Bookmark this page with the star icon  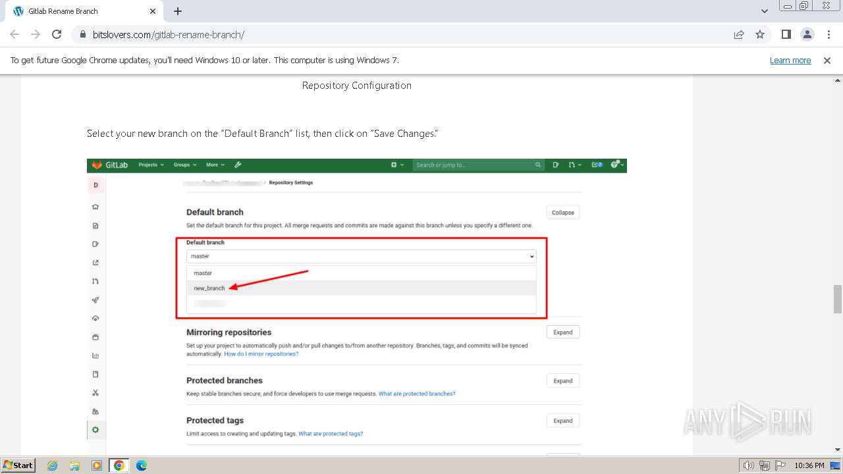[760, 34]
